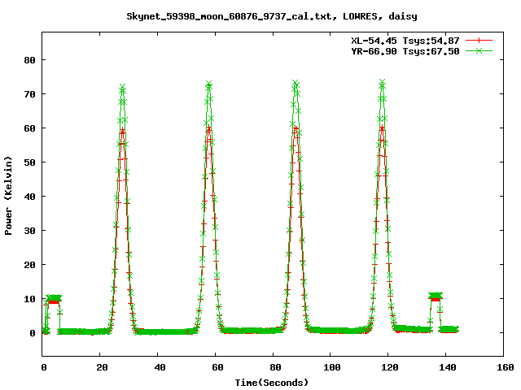
Task: Click the green peak near 118 seconds
Action: (x=382, y=82)
